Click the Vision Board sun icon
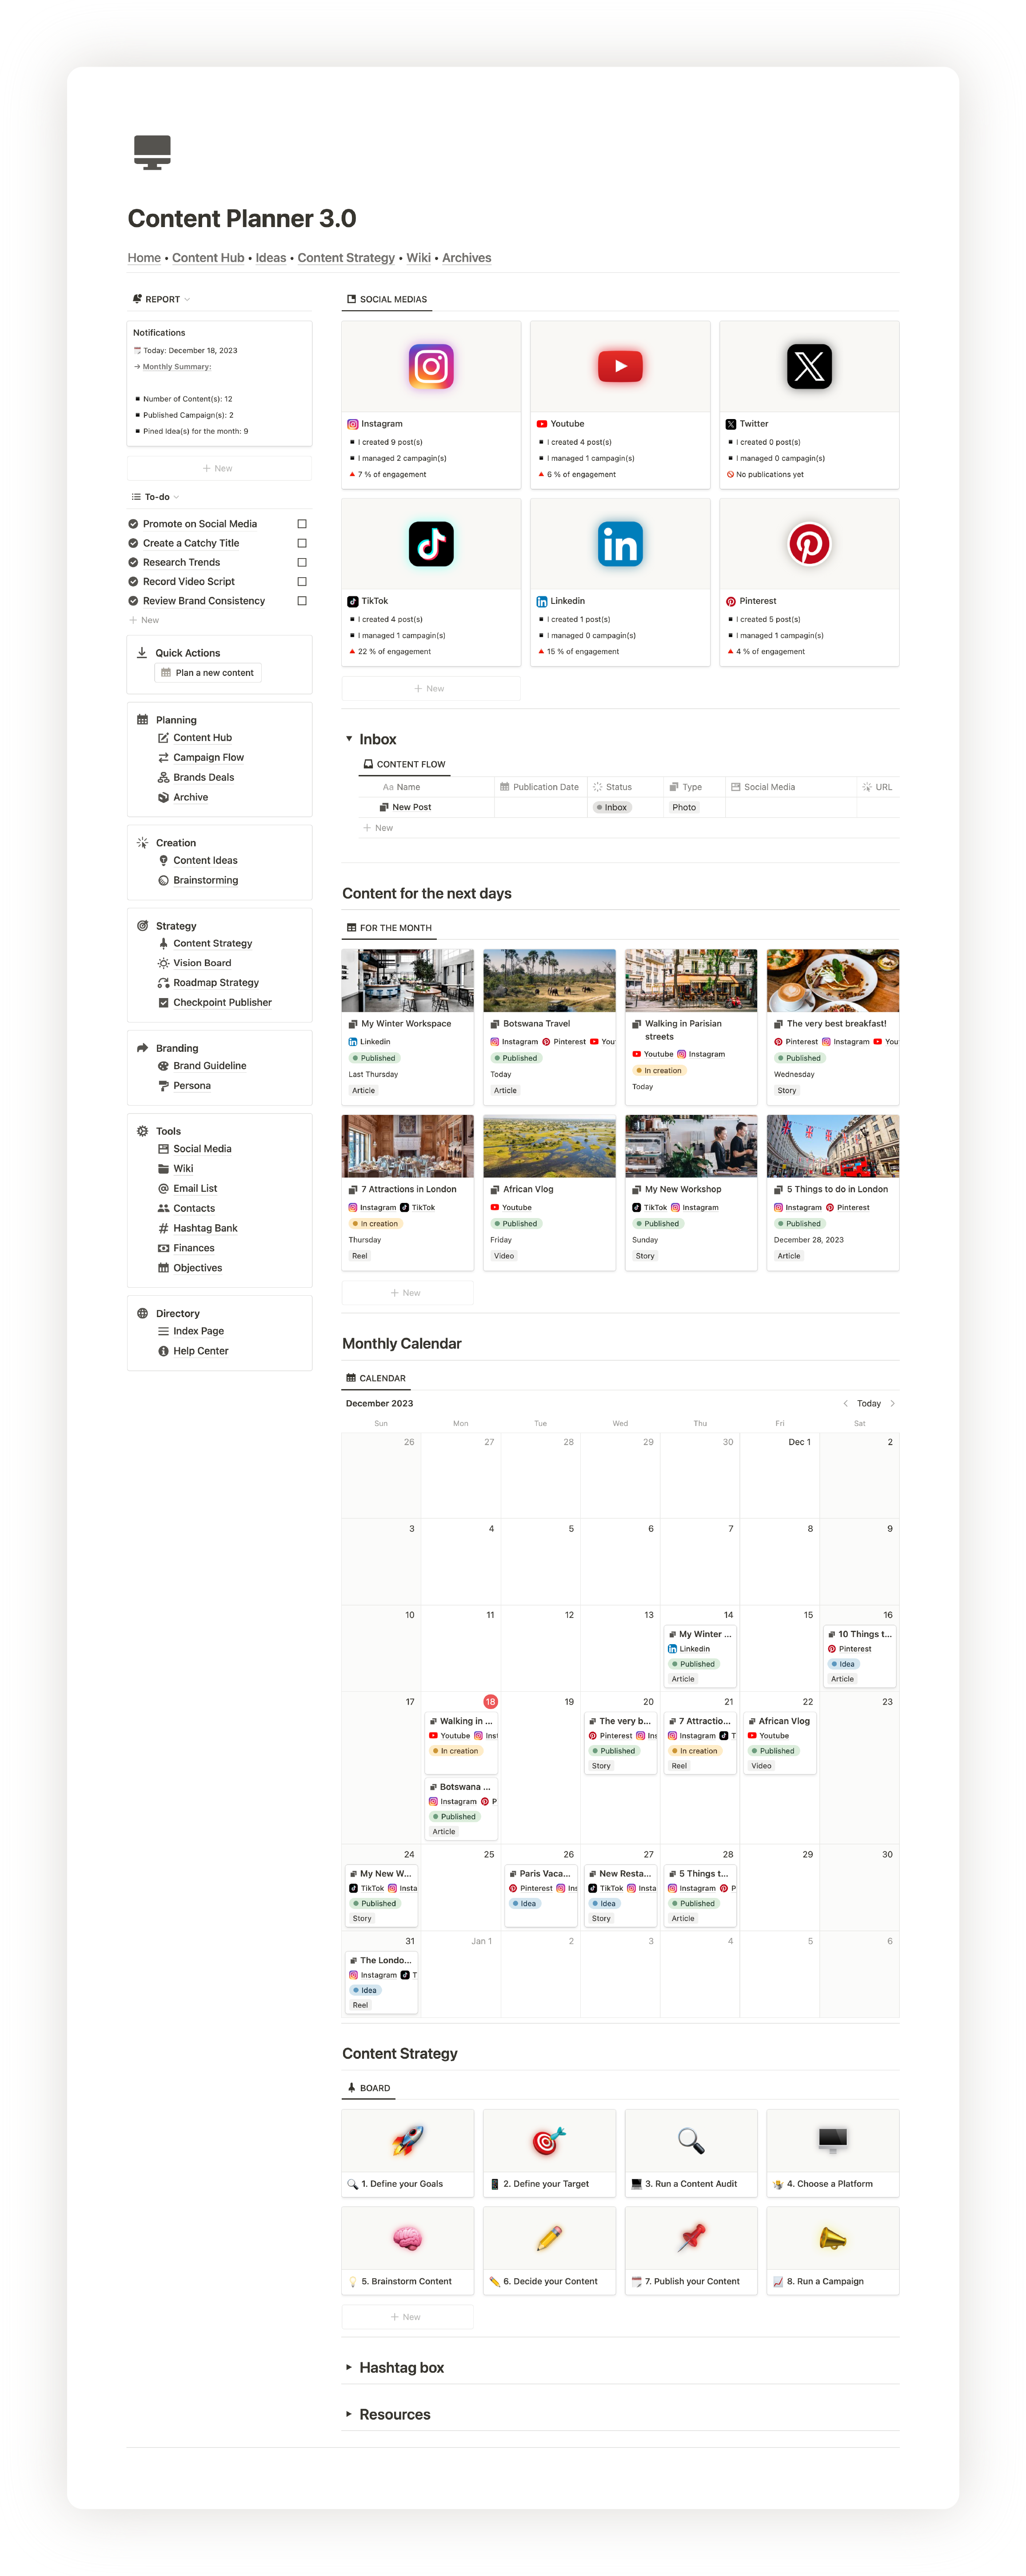The height and width of the screenshot is (2576, 1026). 163,963
